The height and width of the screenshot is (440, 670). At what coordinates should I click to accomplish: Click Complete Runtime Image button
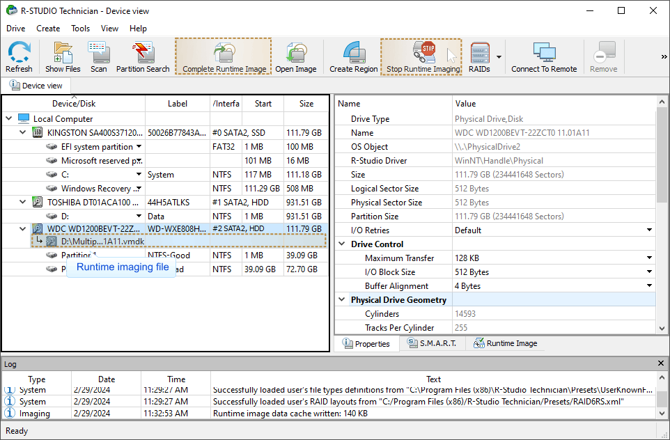(x=224, y=56)
